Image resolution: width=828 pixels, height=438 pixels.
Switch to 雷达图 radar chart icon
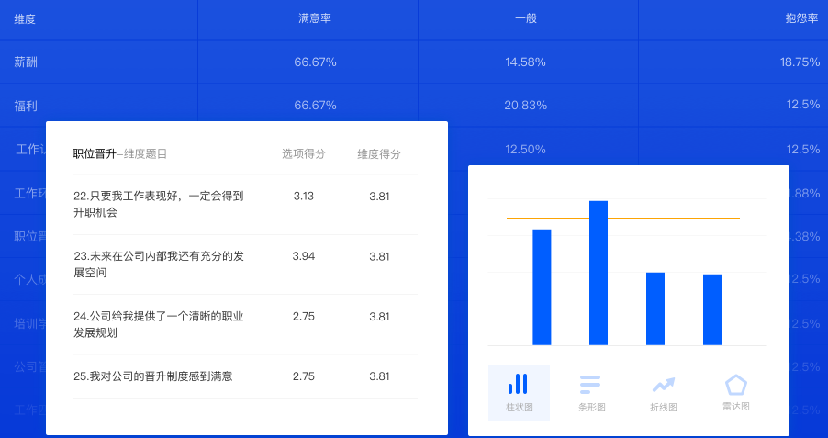(735, 385)
